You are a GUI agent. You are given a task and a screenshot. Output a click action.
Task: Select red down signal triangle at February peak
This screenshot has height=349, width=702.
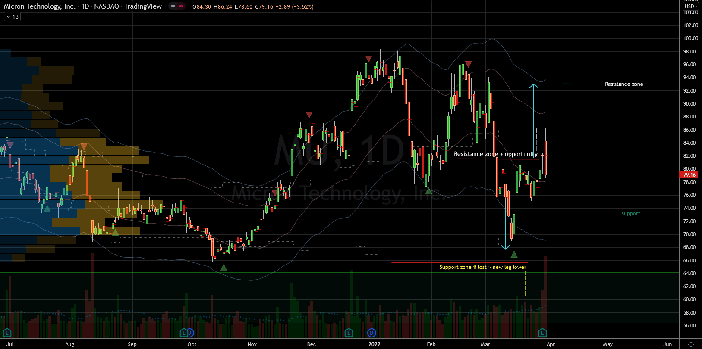click(x=468, y=64)
